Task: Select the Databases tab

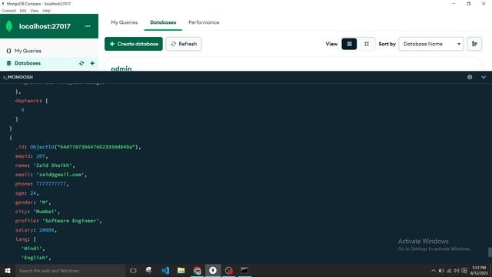Action: click(163, 22)
